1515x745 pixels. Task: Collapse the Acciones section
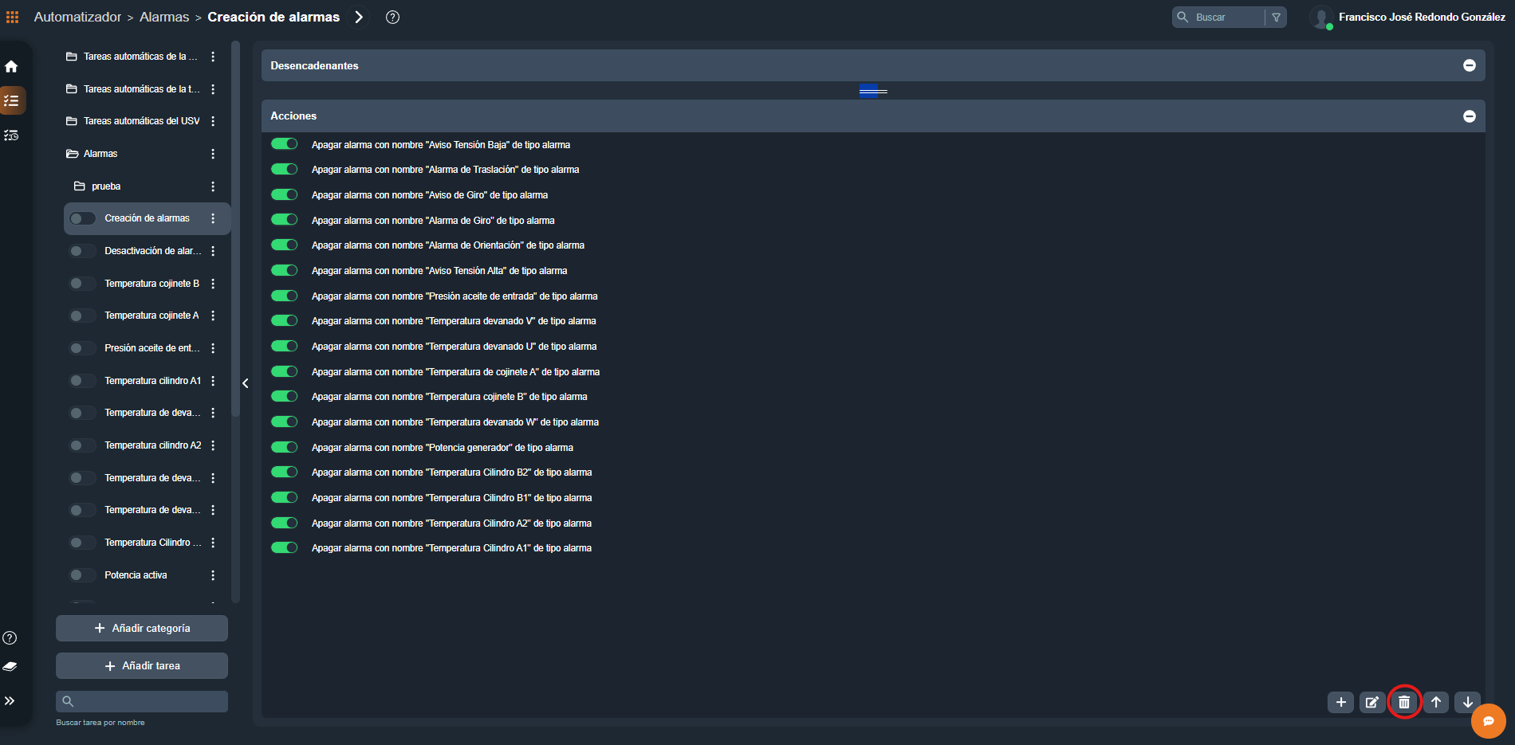(1469, 116)
